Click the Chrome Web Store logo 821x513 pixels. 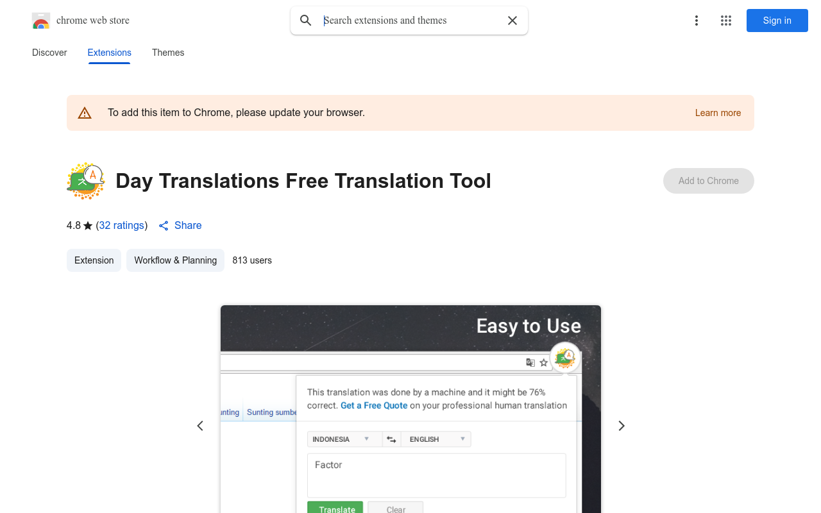tap(41, 21)
